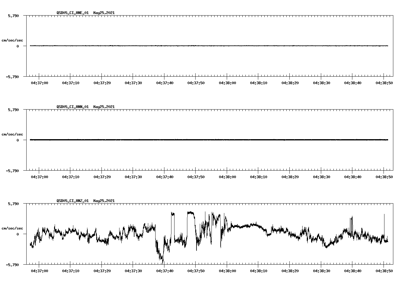Select the QSD05_CI_HNN_01 channel title
Viewport: 415px width, 282px height.
(72, 107)
